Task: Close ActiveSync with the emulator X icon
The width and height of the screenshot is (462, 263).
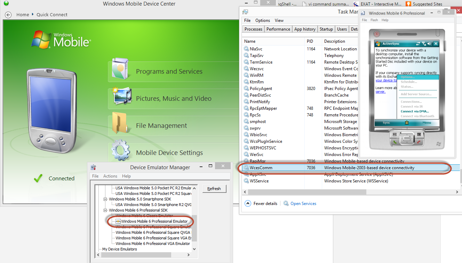Action: (x=436, y=44)
